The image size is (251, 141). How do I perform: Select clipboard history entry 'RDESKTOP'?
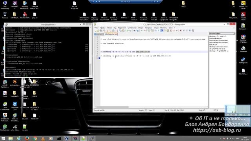(x=213, y=45)
